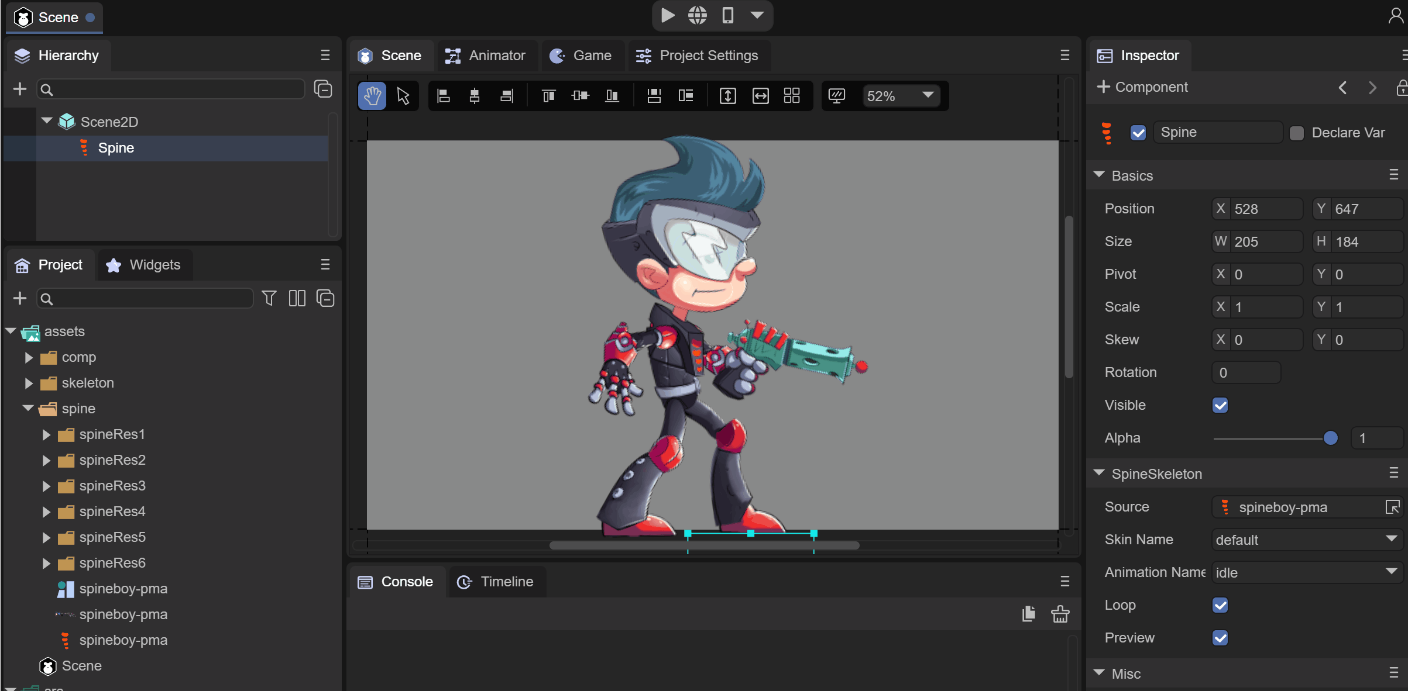Align selected objects to top edge
The image size is (1408, 691).
click(x=549, y=96)
